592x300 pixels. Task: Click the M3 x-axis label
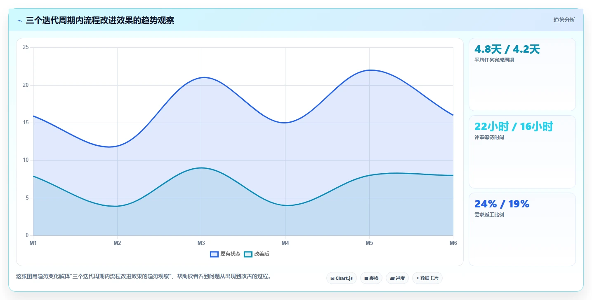pos(201,243)
